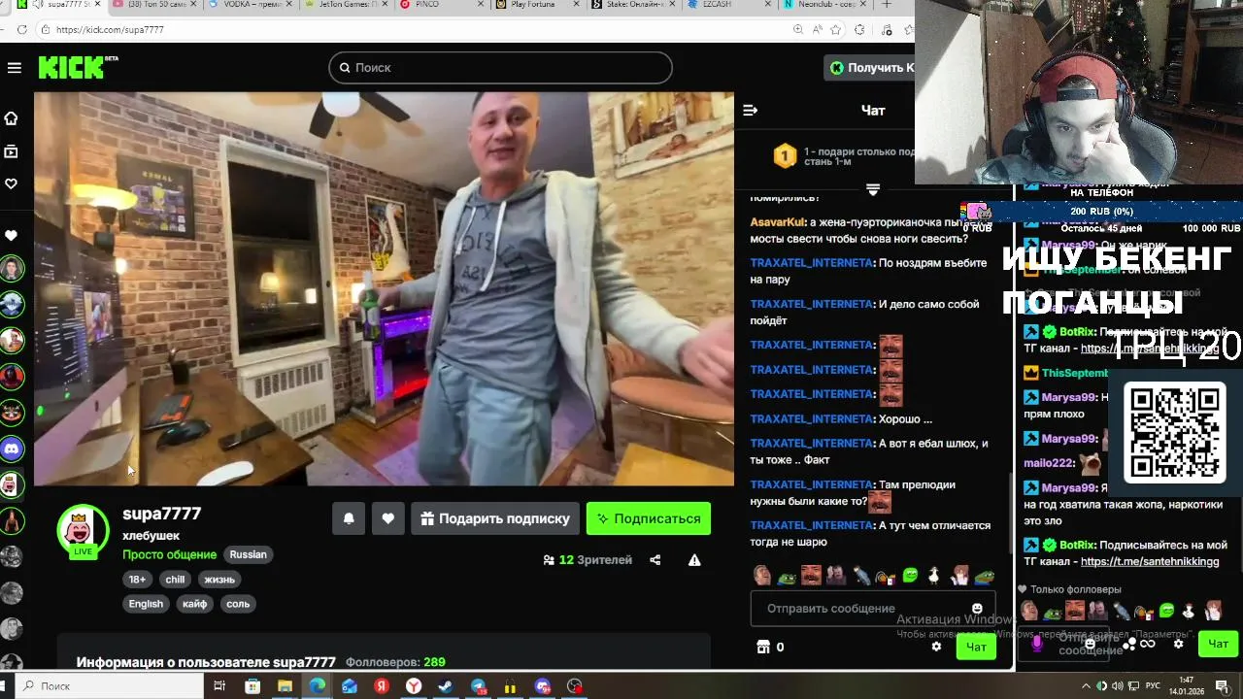1243x699 pixels.
Task: Bookmark page with star icon in address bar
Action: click(836, 30)
